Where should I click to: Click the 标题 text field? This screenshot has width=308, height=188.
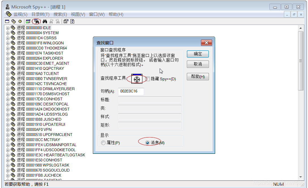click(150, 100)
